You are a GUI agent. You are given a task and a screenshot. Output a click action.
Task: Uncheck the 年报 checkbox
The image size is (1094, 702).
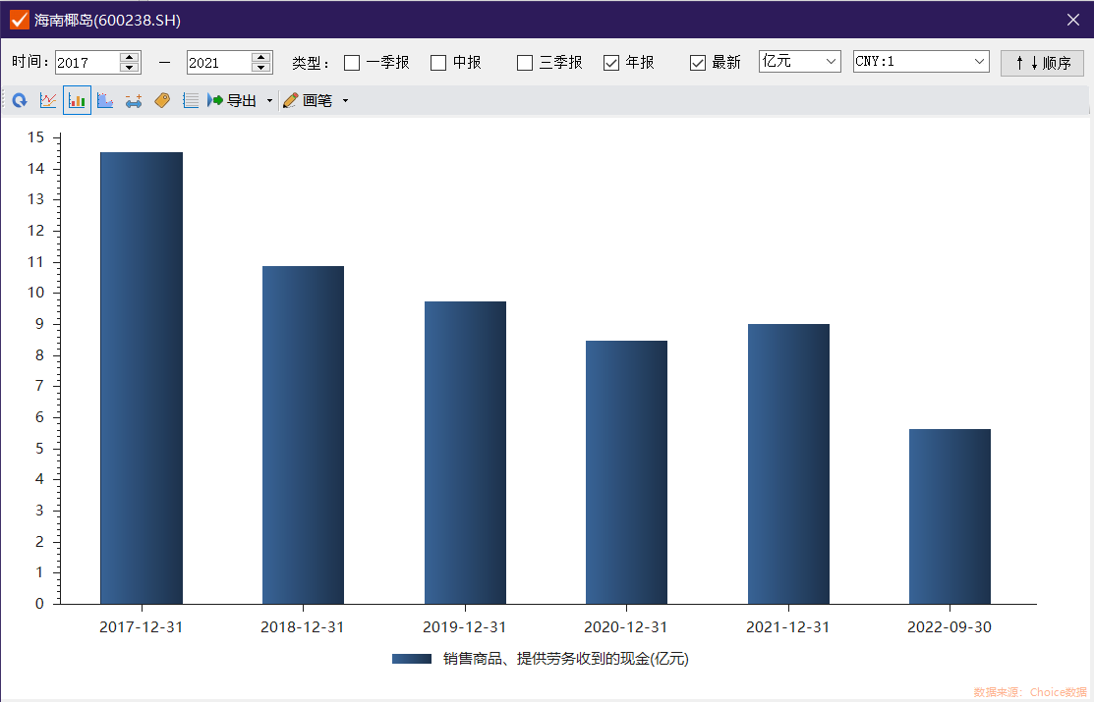pos(611,63)
